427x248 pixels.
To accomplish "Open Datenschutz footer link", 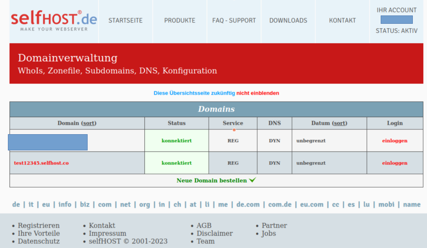I will [x=39, y=241].
